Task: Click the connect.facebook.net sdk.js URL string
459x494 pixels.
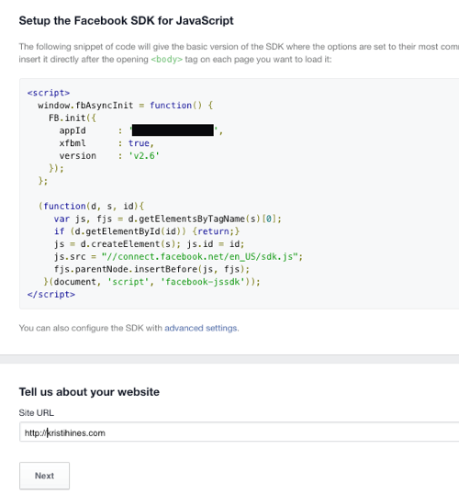Action: point(200,256)
